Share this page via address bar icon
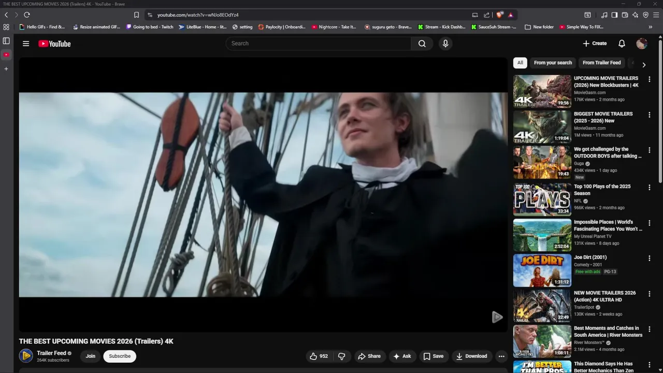Viewport: 663px width, 373px height. (486, 15)
